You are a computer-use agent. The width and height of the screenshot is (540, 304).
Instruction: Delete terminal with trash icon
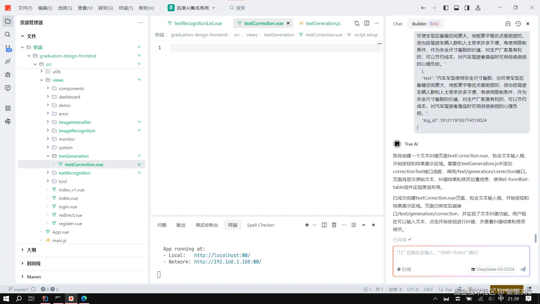pos(334,225)
